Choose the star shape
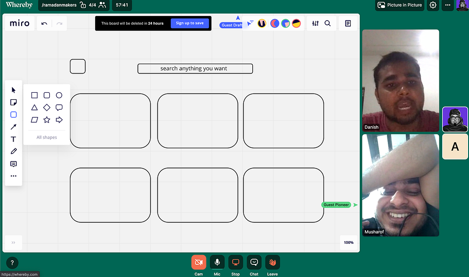The width and height of the screenshot is (469, 277). (x=46, y=120)
